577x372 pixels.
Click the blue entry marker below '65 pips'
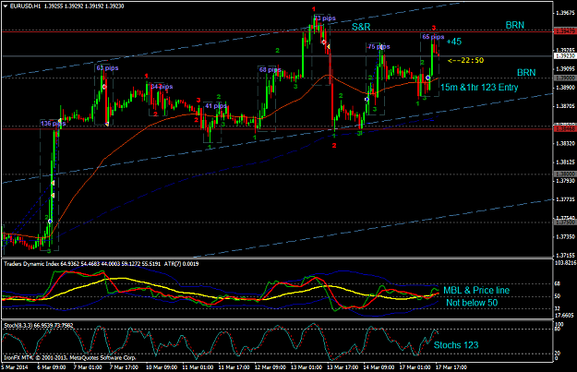[427, 78]
